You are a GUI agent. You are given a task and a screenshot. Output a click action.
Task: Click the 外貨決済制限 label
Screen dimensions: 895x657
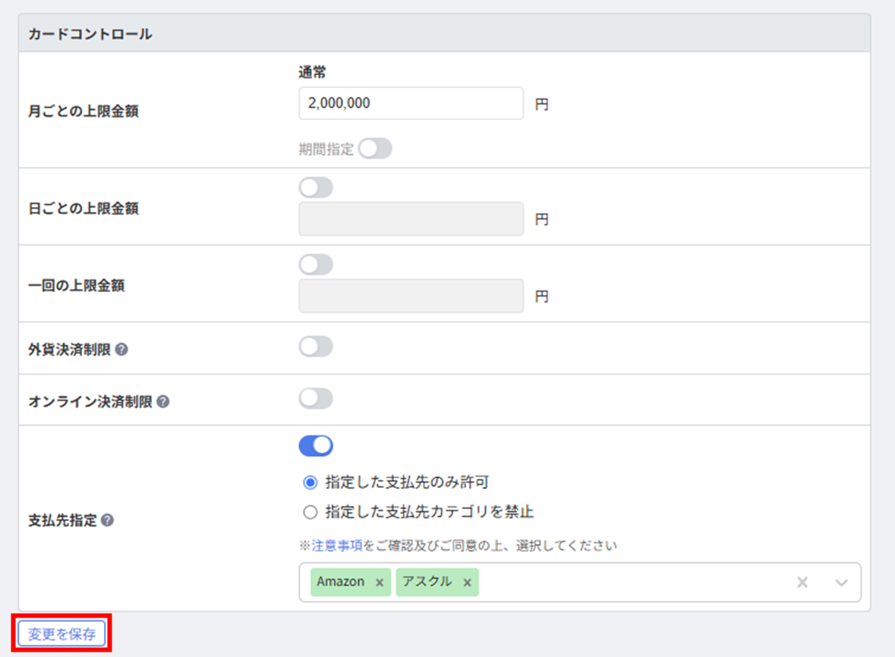pyautogui.click(x=69, y=350)
